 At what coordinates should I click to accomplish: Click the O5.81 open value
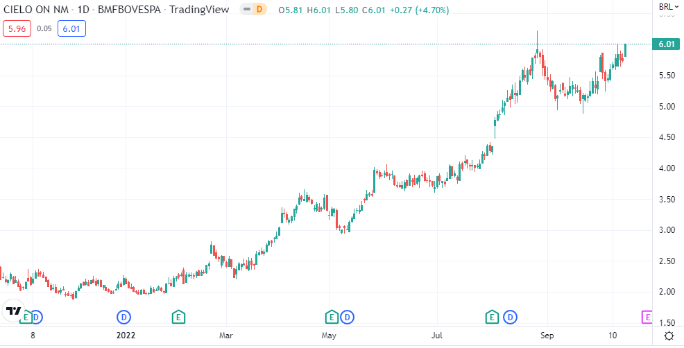point(291,10)
